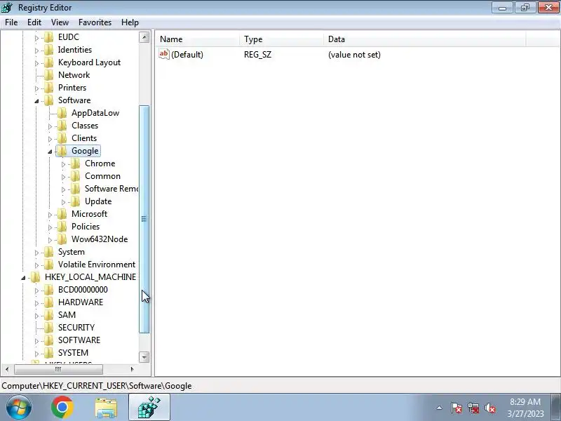
Task: Expand the Wow6432Node key
Action: pos(50,240)
